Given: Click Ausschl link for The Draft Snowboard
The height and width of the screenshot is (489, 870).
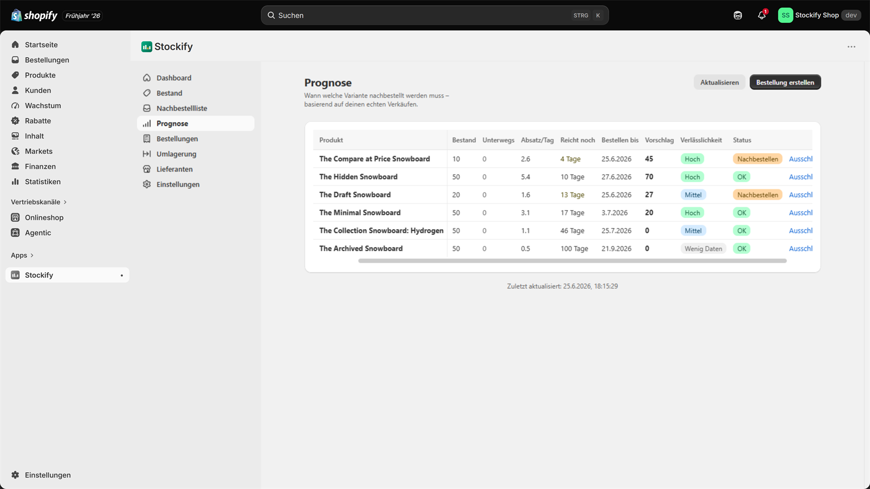Looking at the screenshot, I should pos(800,195).
